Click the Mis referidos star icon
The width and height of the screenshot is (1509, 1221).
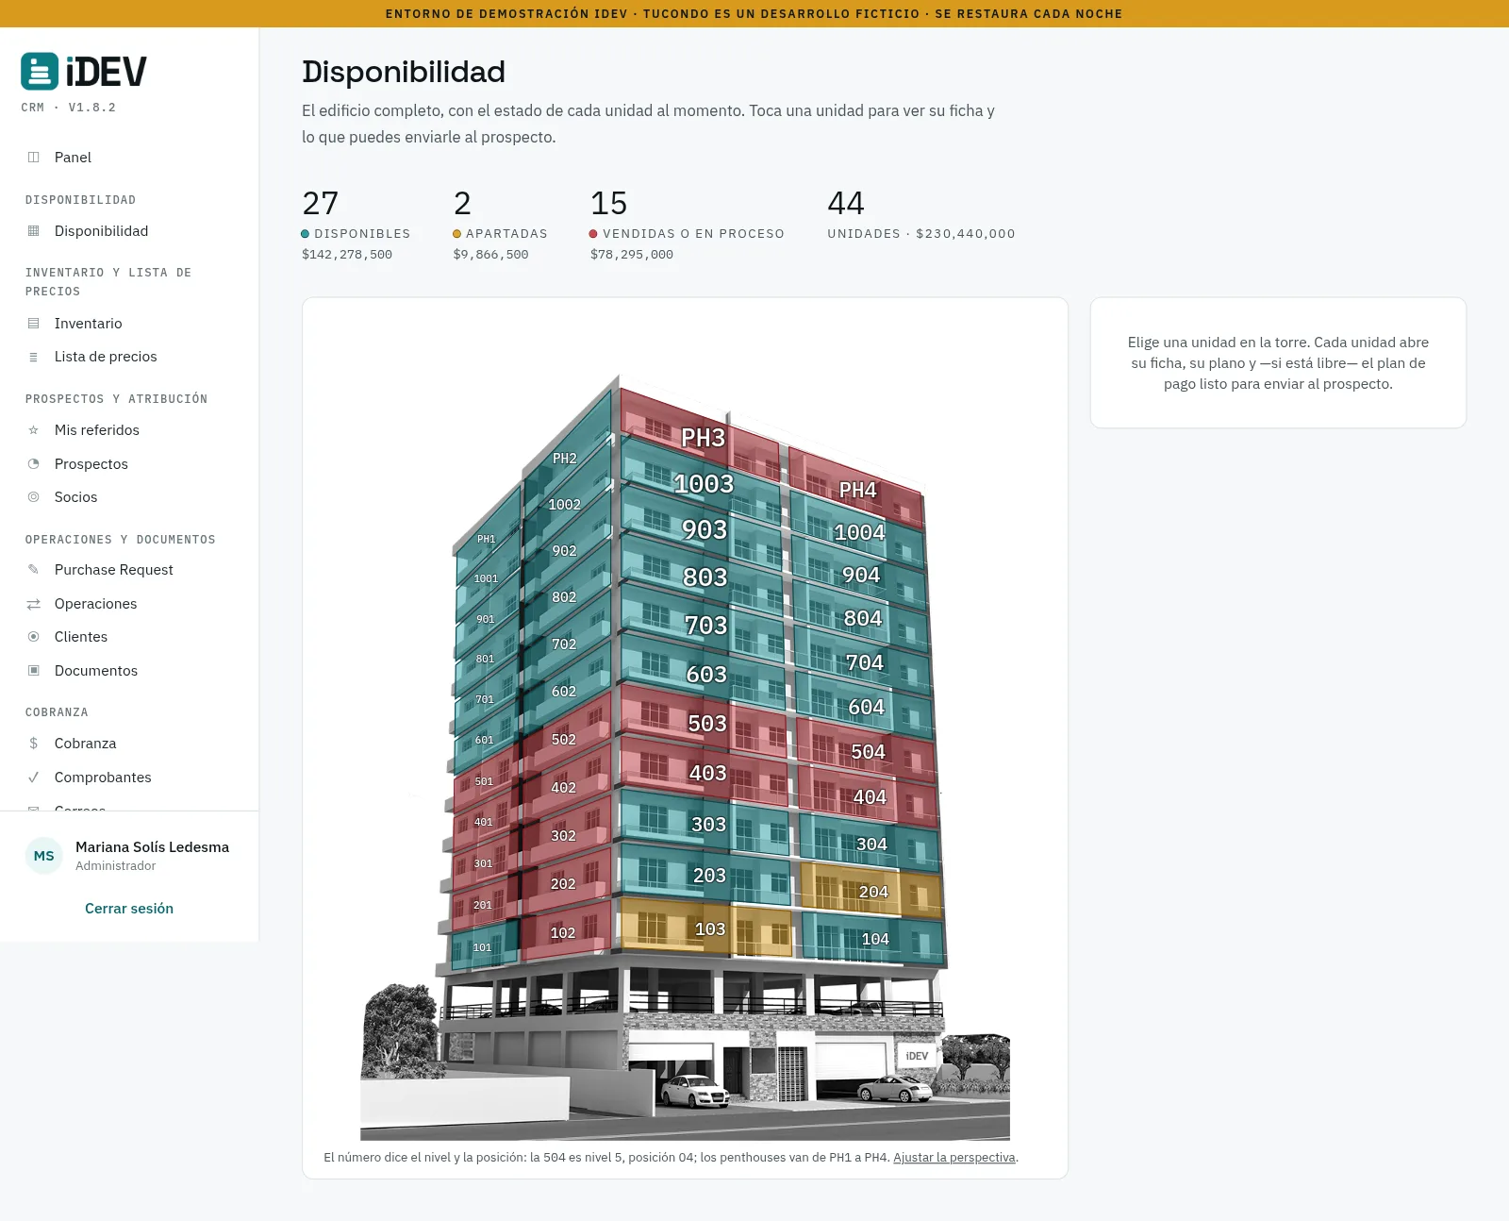pos(34,430)
